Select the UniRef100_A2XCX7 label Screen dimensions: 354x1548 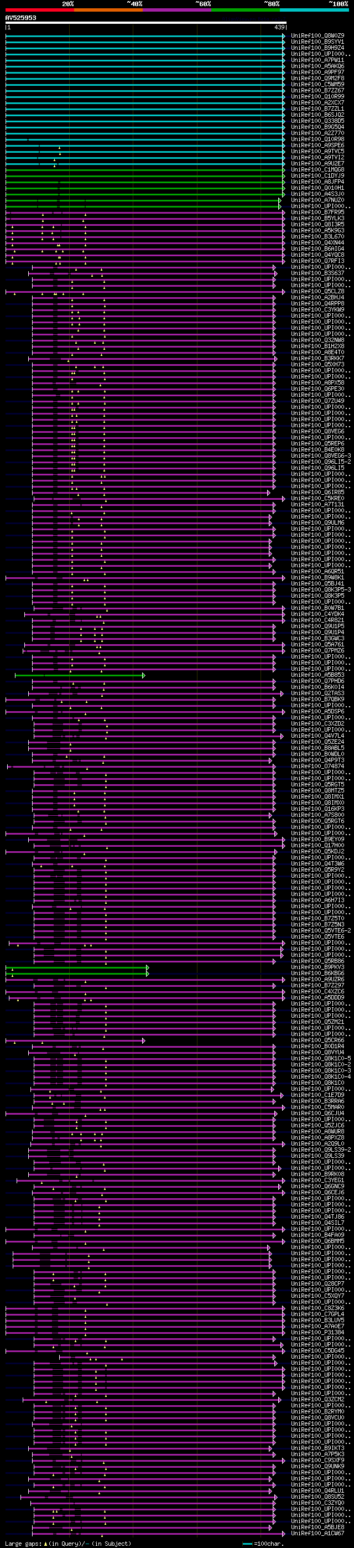318,103
